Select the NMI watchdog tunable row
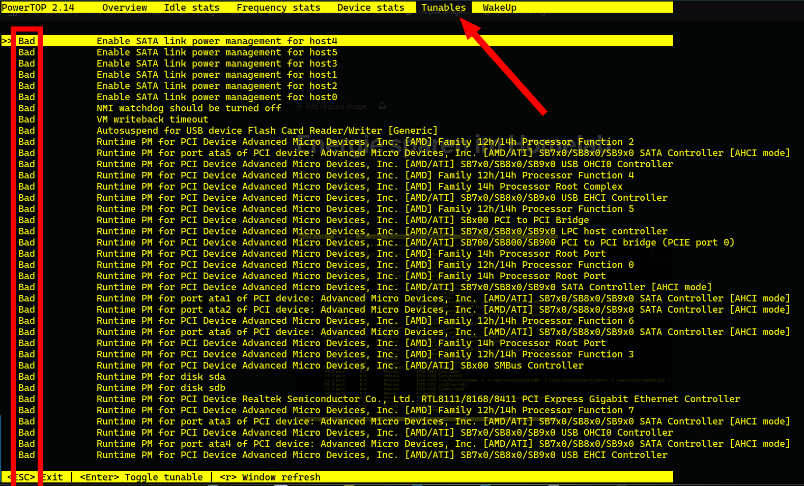The image size is (804, 486). [189, 108]
